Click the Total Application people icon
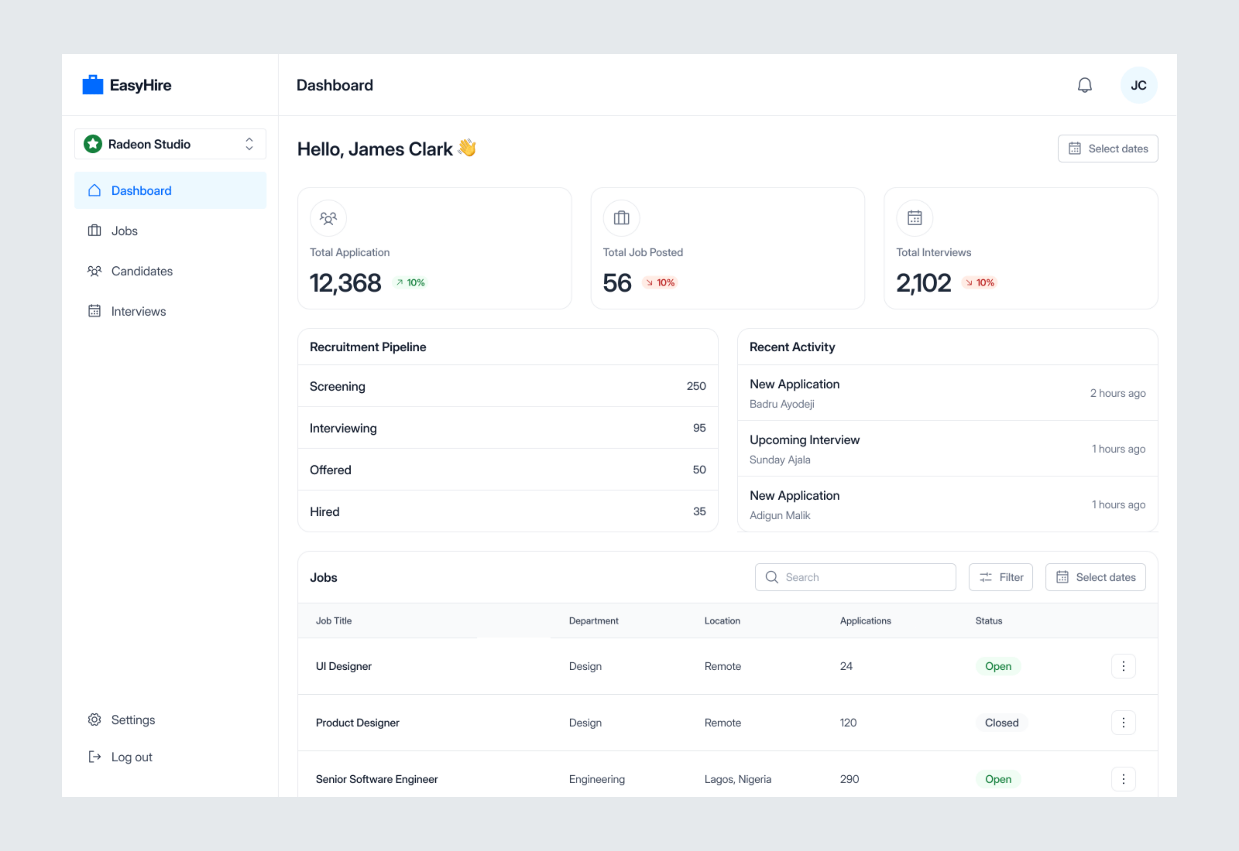Screen dimensions: 1239x851 pos(328,218)
